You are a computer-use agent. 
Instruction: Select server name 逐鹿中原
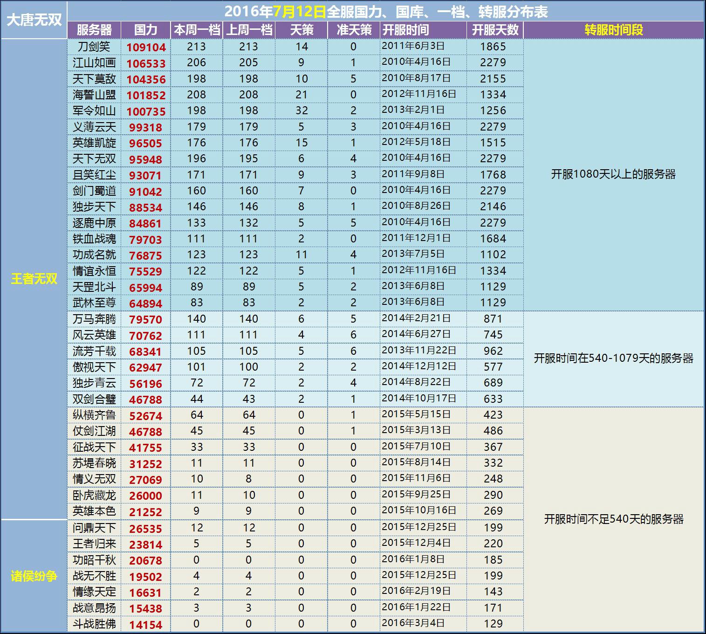[94, 223]
